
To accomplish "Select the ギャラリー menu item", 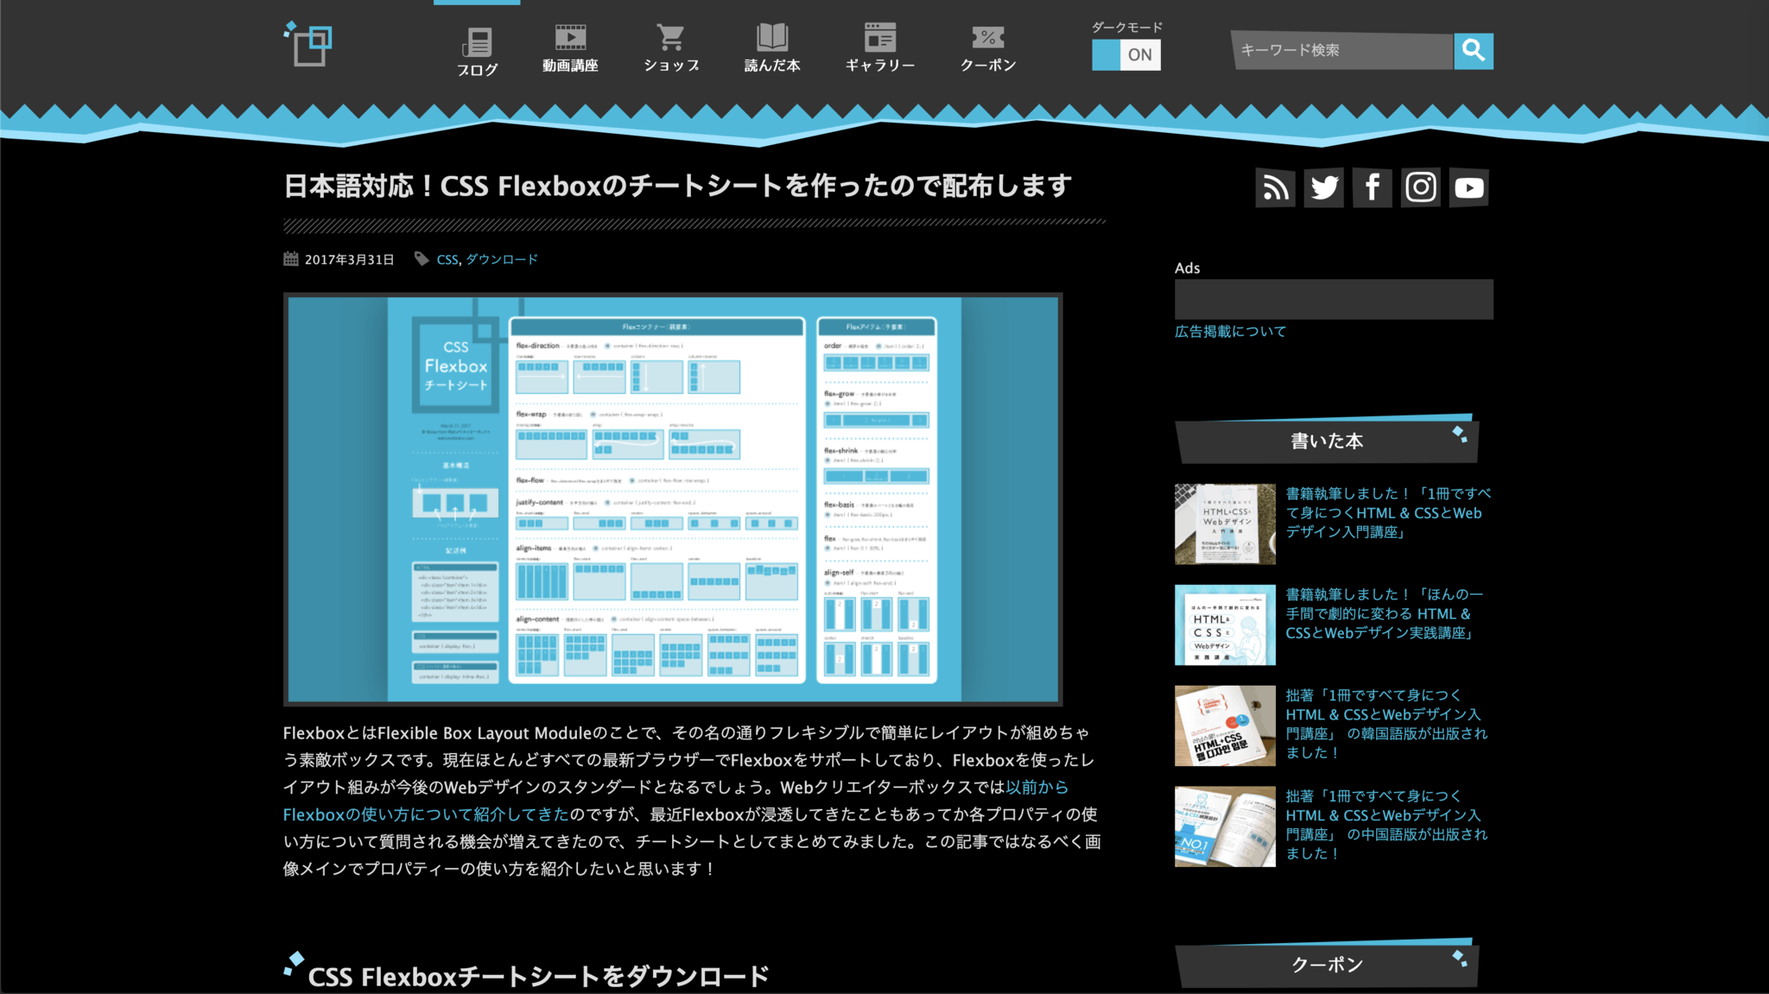I will [x=879, y=48].
